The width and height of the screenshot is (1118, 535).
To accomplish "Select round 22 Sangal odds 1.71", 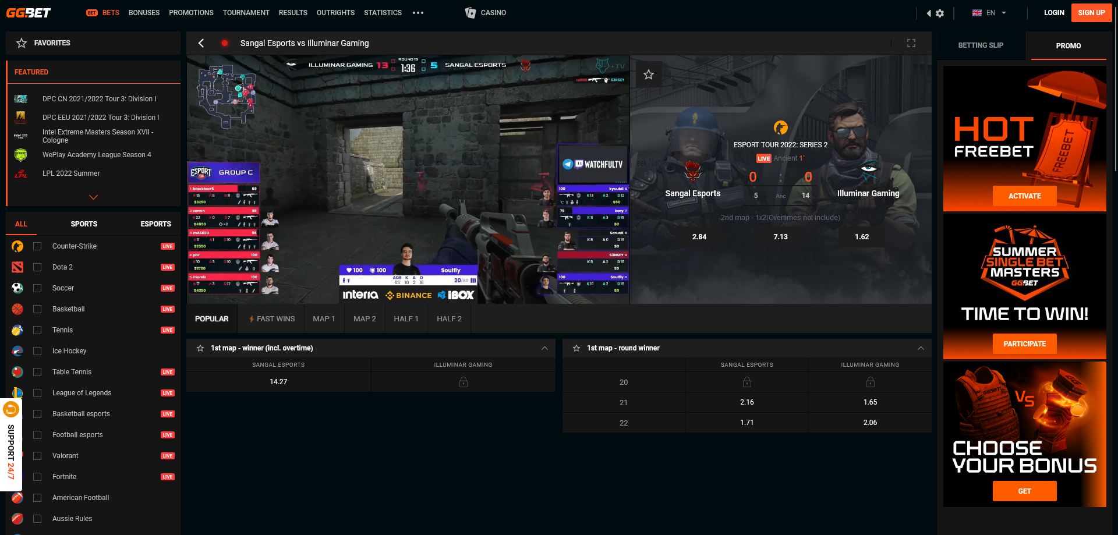I will click(747, 423).
